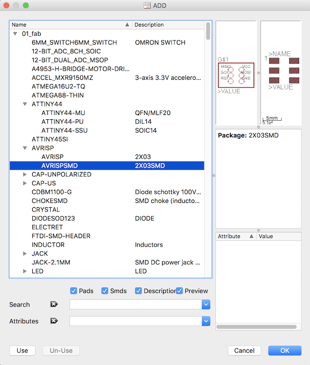Collapse the 01_fab library
Screen dimensions: 310x365
pos(15,34)
